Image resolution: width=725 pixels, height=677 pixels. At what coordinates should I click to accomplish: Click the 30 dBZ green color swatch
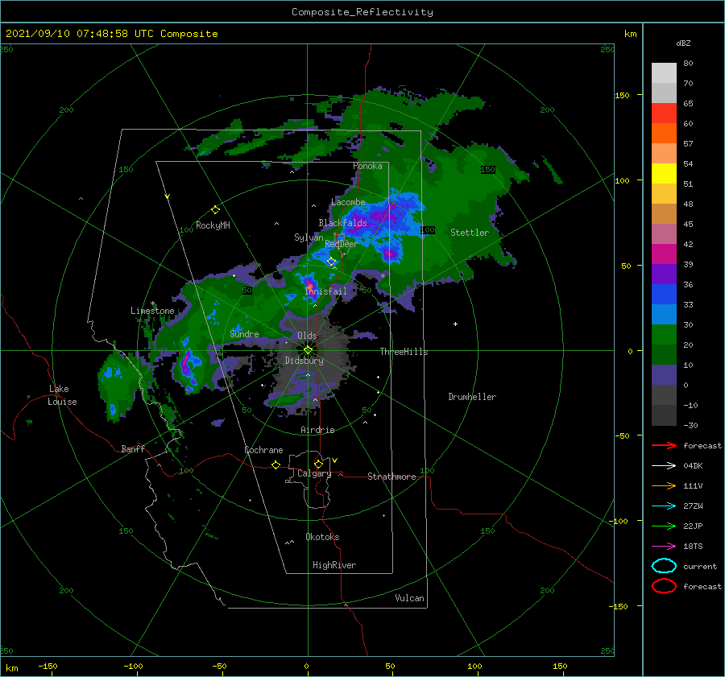(x=664, y=335)
